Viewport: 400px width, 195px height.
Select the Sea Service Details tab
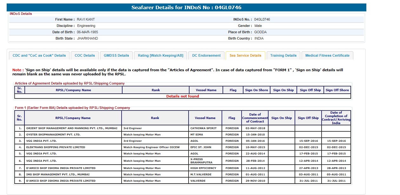point(245,55)
